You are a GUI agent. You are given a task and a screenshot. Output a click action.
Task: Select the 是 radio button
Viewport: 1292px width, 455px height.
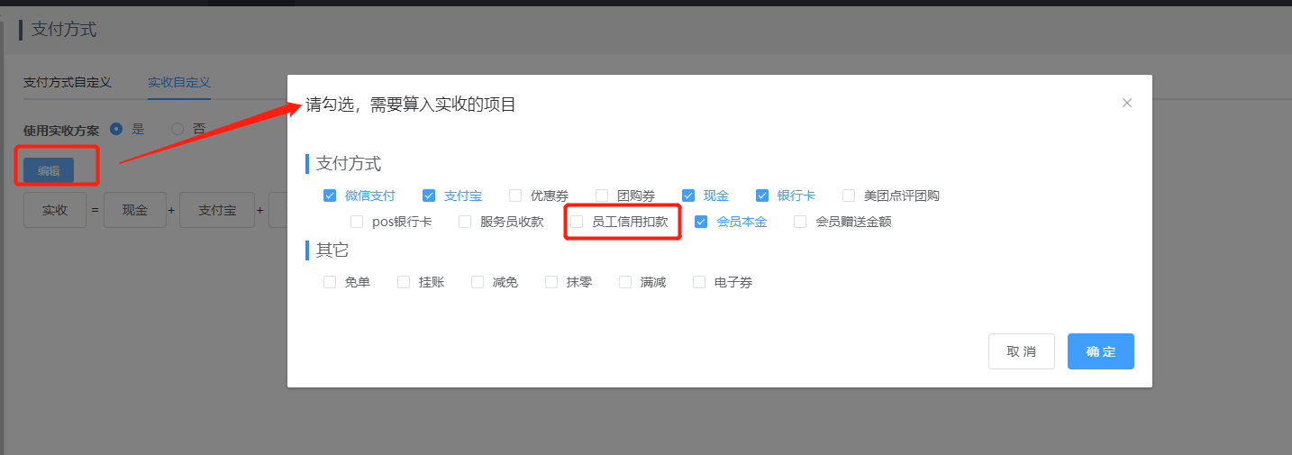pos(116,129)
